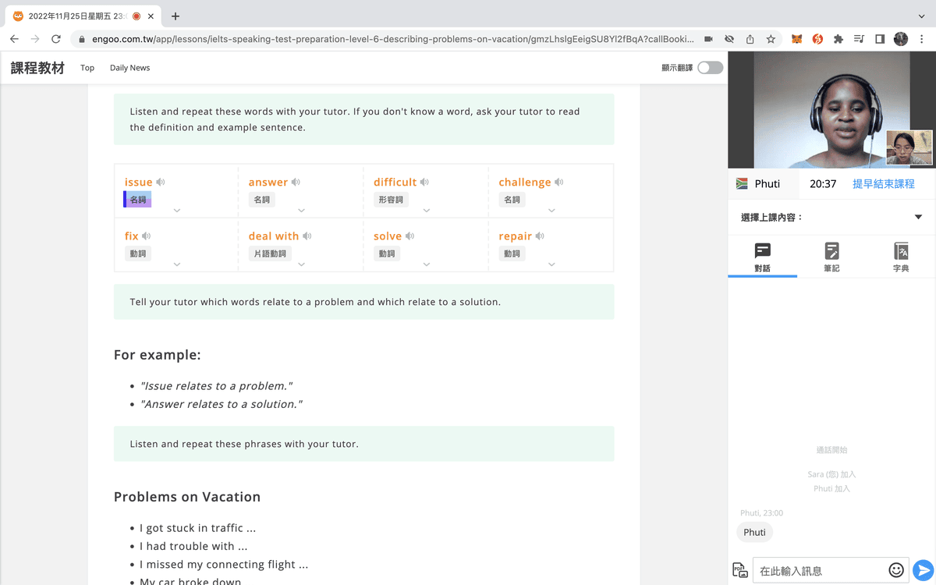The width and height of the screenshot is (936, 585).
Task: Play audio for deal with
Action: 307,236
